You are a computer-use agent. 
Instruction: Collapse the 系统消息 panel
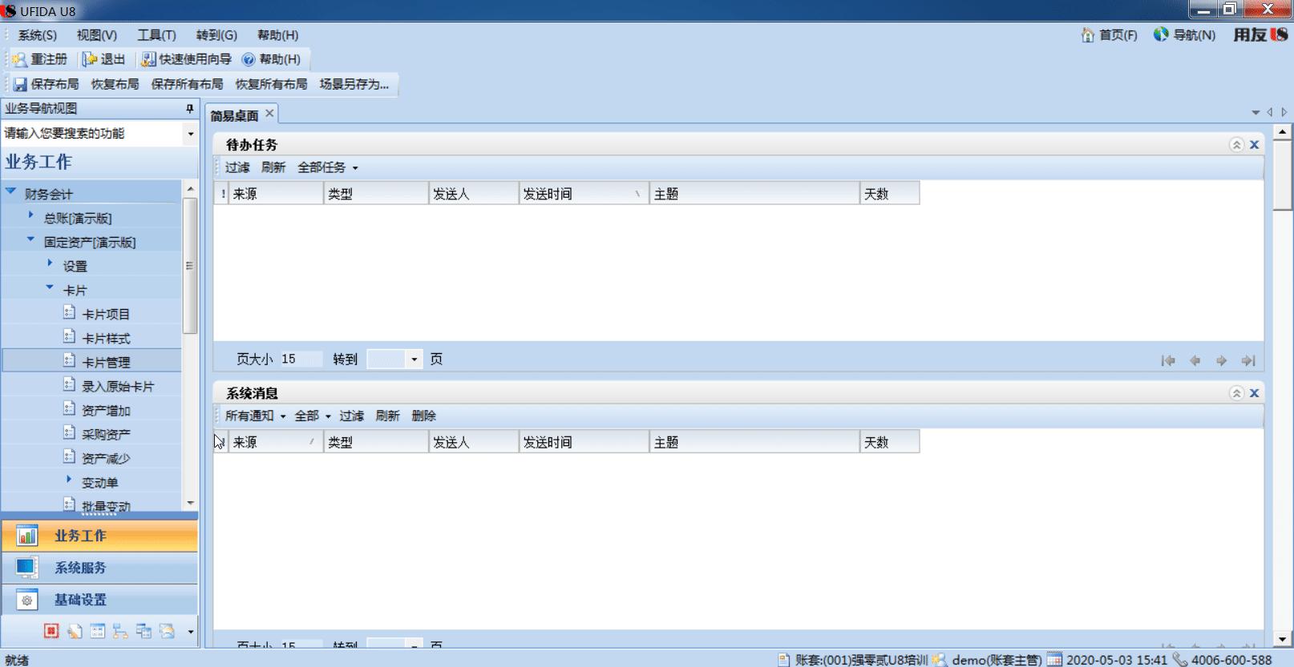pyautogui.click(x=1236, y=393)
